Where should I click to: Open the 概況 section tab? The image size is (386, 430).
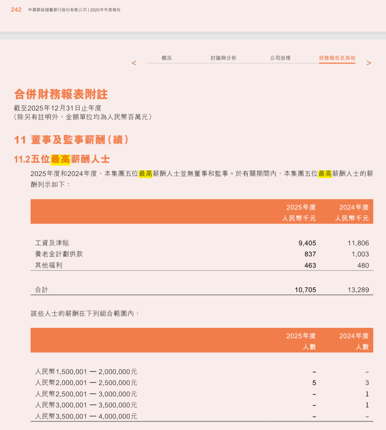coord(167,58)
